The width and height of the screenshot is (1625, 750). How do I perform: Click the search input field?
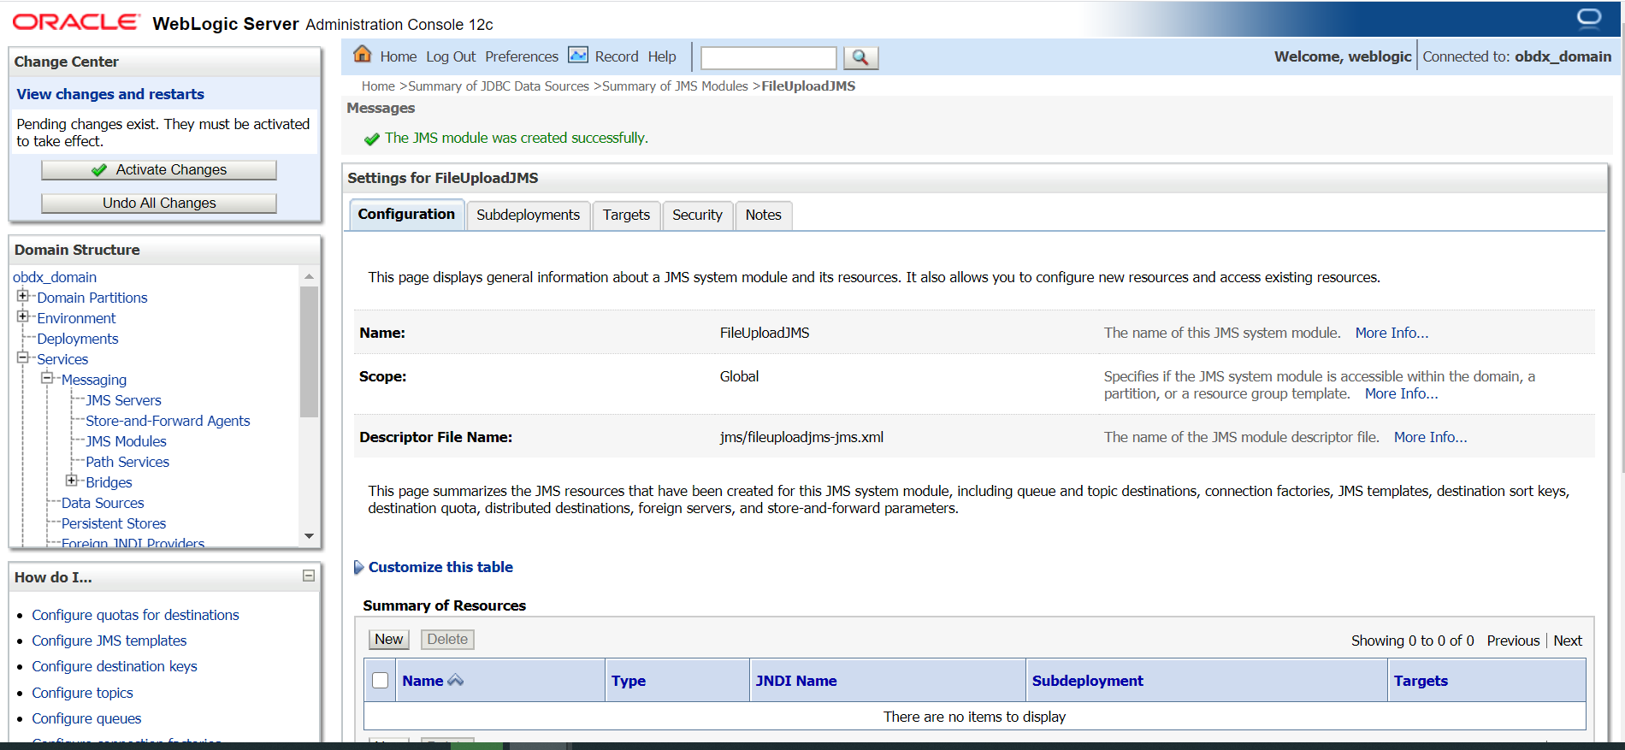[x=768, y=57]
